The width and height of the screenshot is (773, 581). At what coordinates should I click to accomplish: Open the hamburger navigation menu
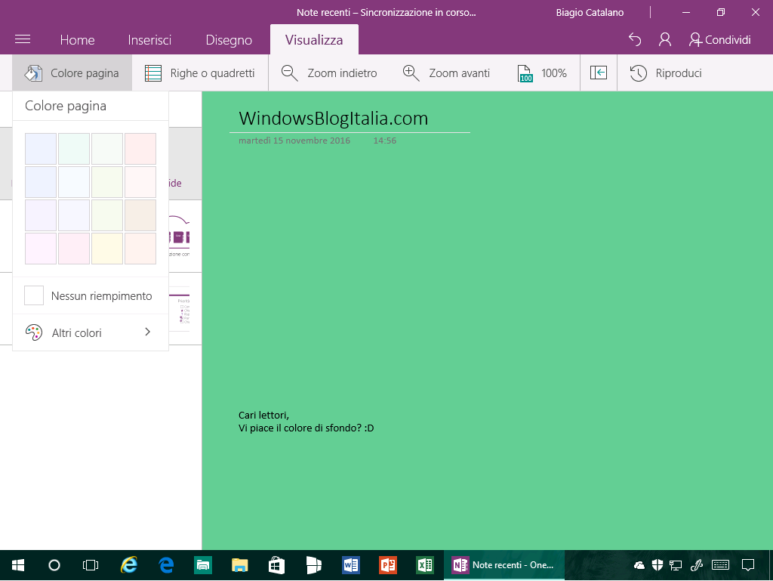(23, 39)
